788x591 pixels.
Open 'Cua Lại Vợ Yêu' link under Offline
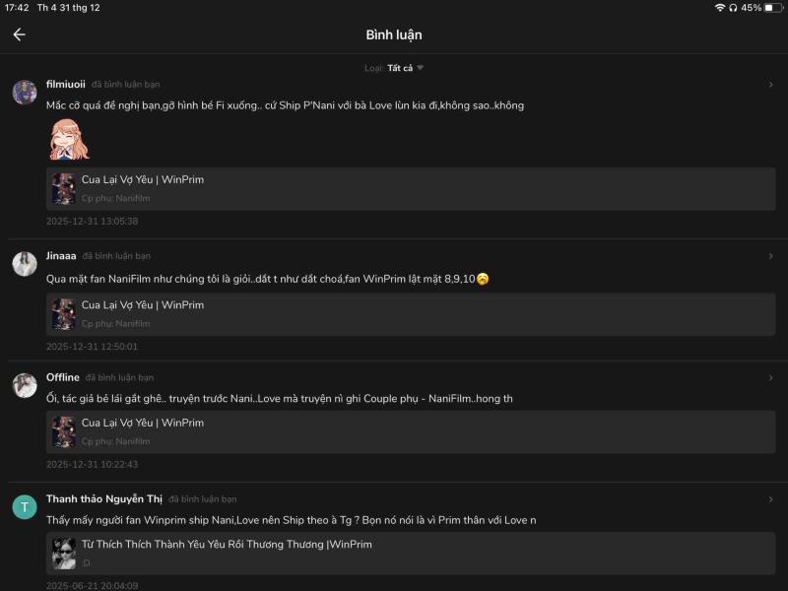tap(143, 424)
